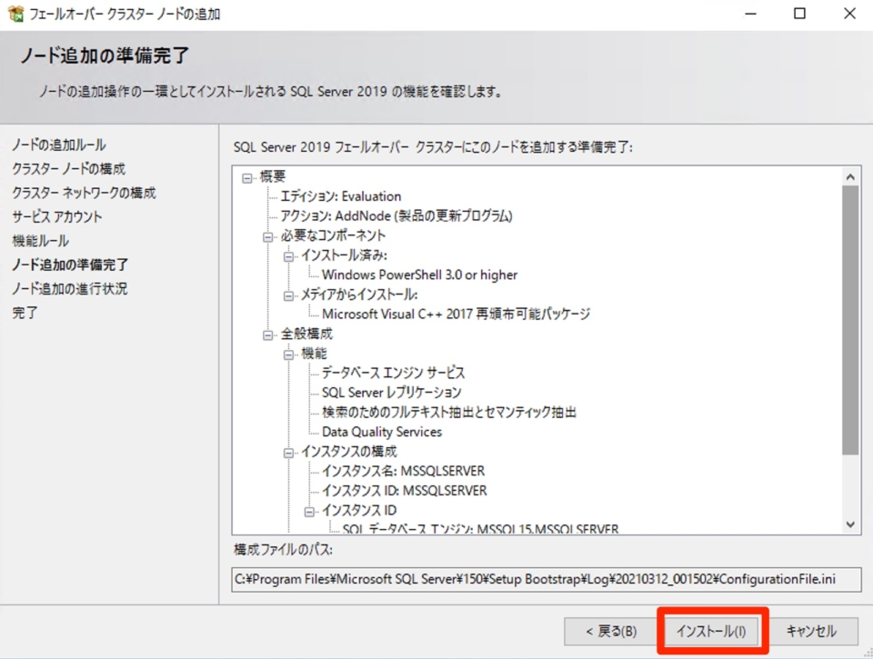Click the 構成ファイルのパス text field
This screenshot has height=659, width=873.
(547, 579)
